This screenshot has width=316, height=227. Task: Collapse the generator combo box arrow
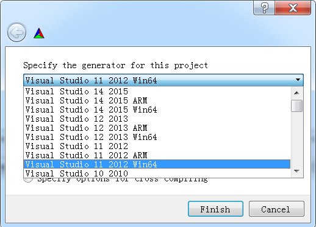298,80
